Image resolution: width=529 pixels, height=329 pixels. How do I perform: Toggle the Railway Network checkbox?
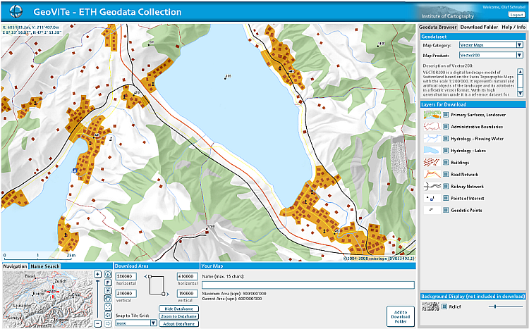(446, 187)
